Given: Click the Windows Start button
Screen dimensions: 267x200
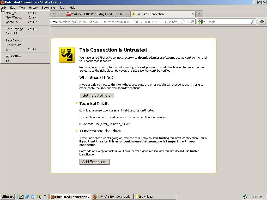Looking at the screenshot, I should point(8,197).
